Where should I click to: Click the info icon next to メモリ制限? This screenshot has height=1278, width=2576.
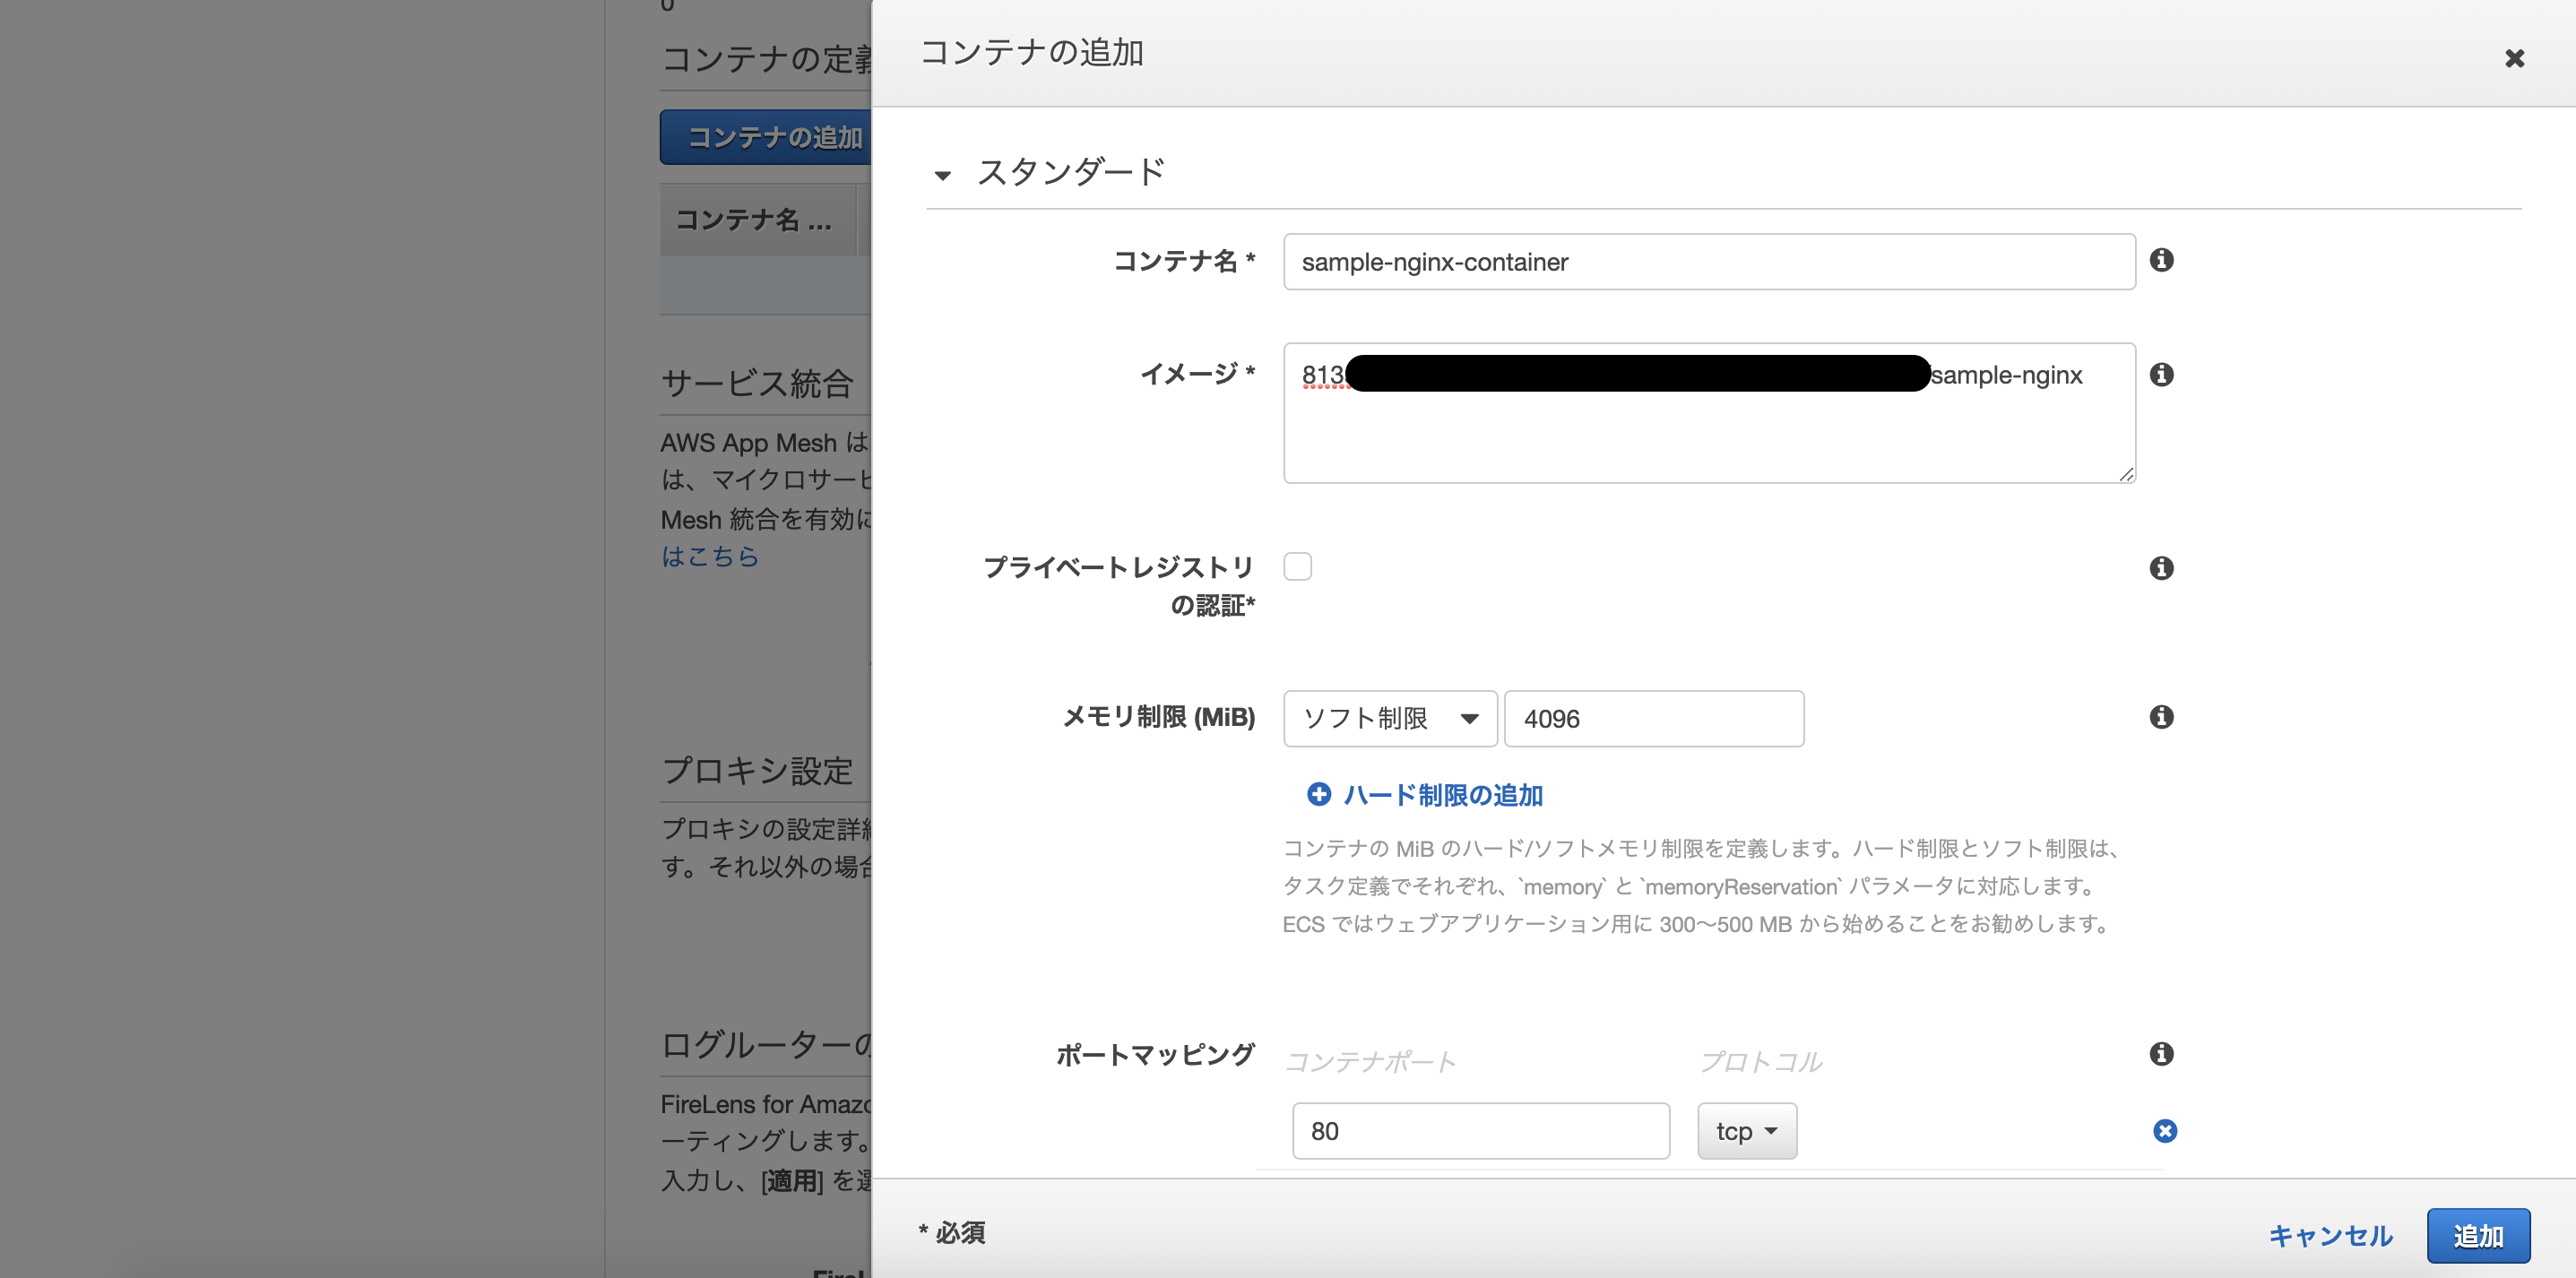click(x=2162, y=717)
